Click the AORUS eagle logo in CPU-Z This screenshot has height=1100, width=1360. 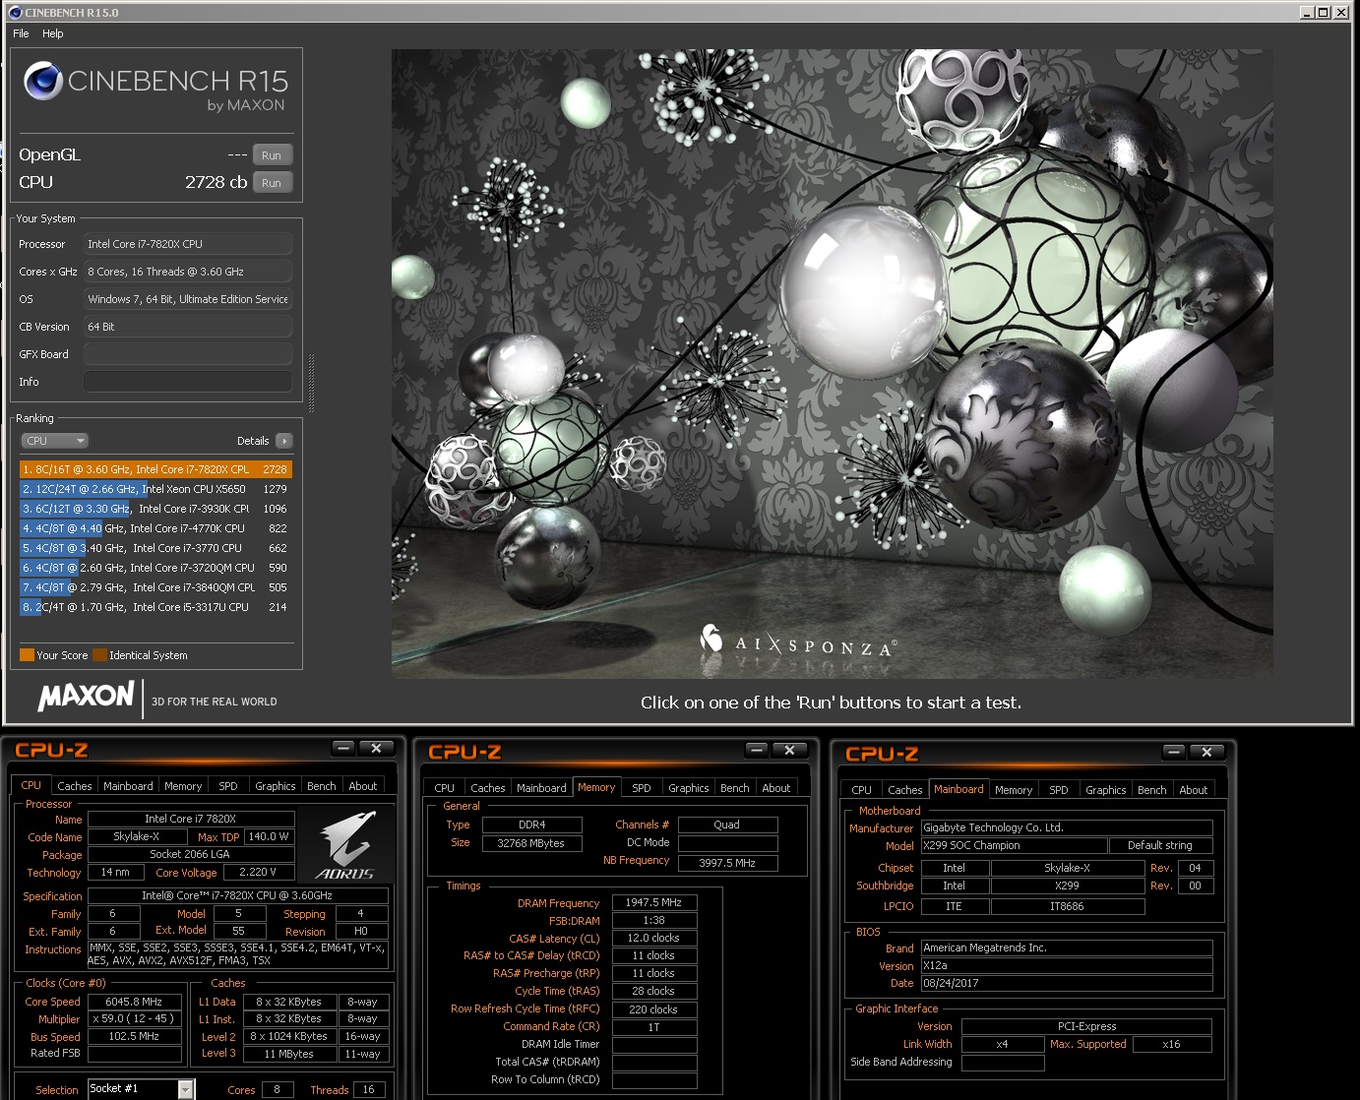click(345, 845)
